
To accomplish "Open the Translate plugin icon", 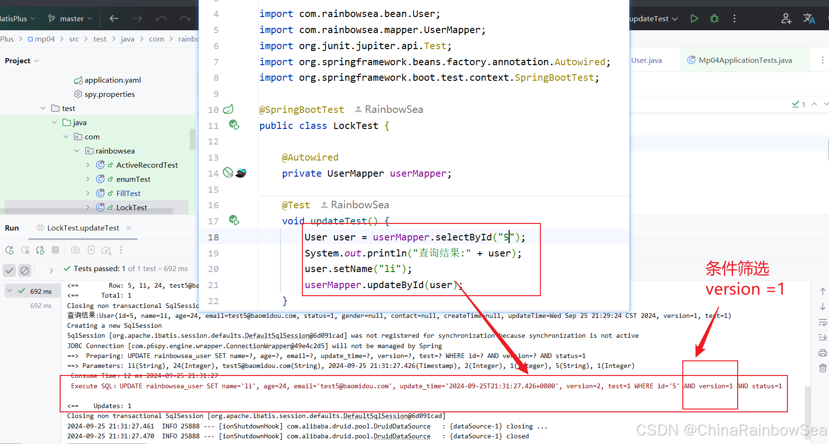I will pyautogui.click(x=809, y=18).
